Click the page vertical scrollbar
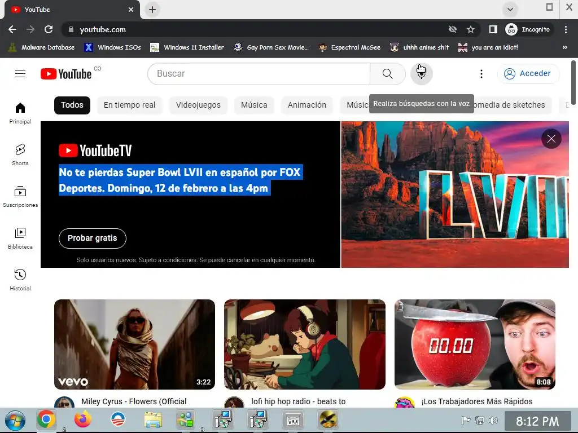The height and width of the screenshot is (433, 578). pyautogui.click(x=573, y=83)
